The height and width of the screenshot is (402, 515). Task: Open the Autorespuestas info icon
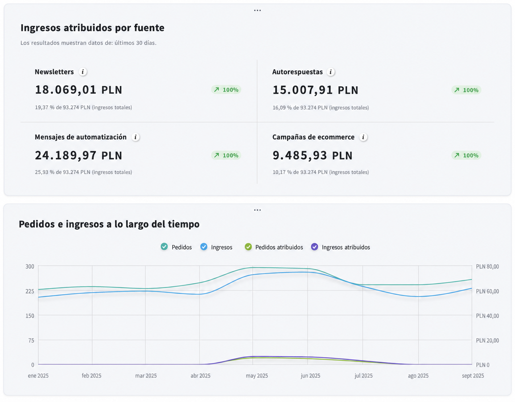[330, 72]
